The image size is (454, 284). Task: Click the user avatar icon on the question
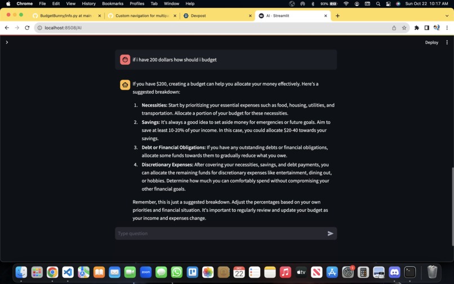click(125, 60)
